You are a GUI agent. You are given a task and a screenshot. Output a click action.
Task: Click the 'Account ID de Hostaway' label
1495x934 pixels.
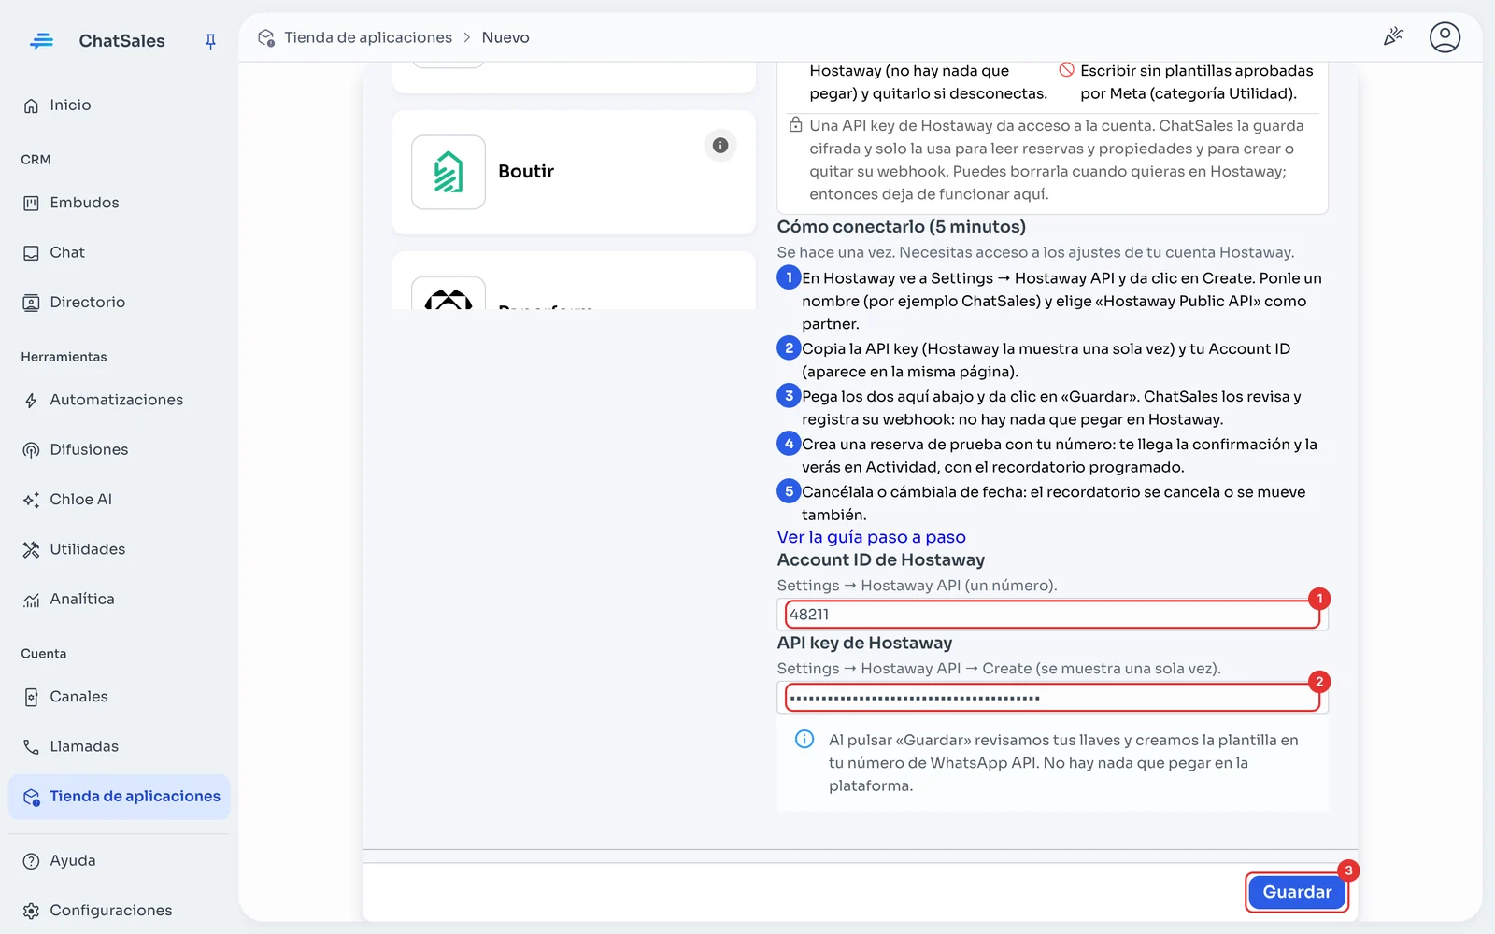[x=881, y=560]
